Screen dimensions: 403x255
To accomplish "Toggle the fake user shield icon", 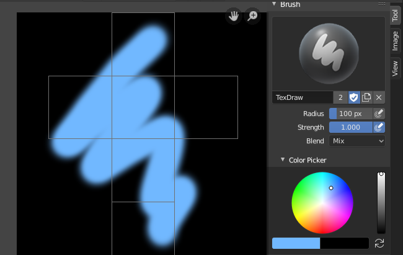I will [354, 97].
